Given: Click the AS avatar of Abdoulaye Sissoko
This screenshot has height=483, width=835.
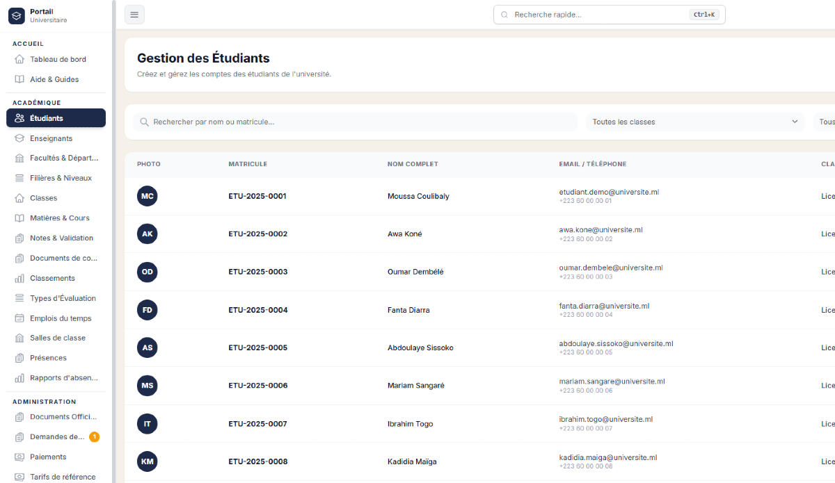Looking at the screenshot, I should tap(148, 347).
